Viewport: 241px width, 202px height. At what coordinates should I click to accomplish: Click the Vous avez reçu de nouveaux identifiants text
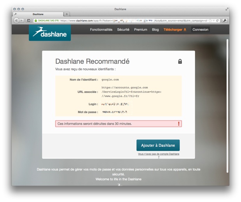(86, 69)
